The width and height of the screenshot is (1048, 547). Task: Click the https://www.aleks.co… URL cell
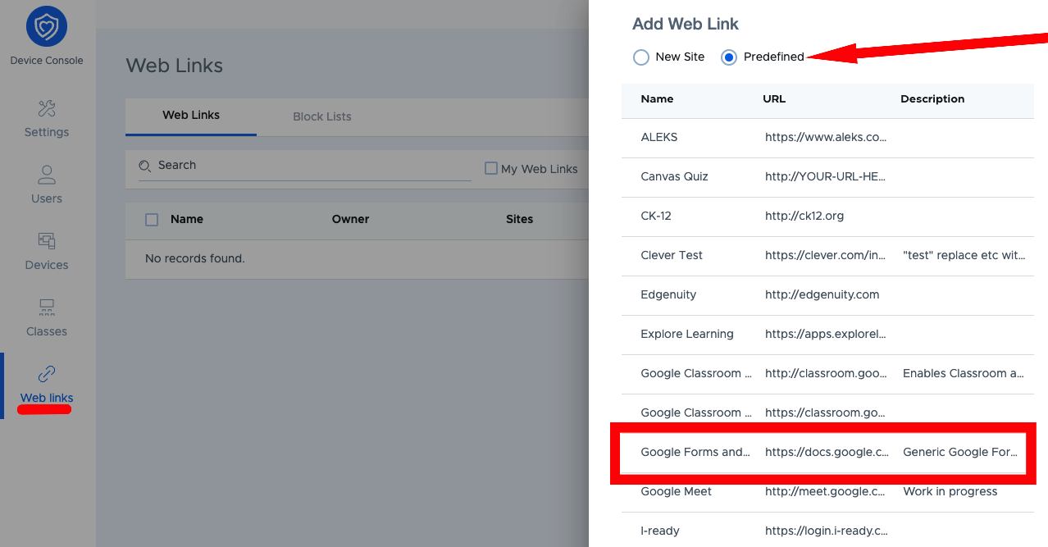tap(826, 138)
